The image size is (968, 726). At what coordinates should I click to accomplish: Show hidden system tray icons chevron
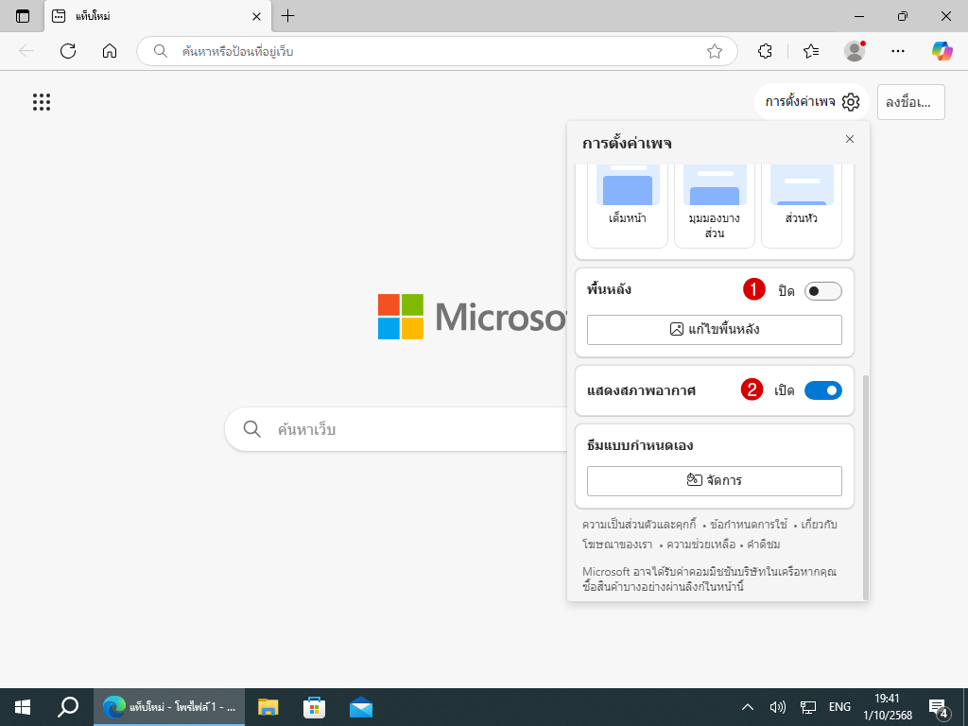coord(747,706)
